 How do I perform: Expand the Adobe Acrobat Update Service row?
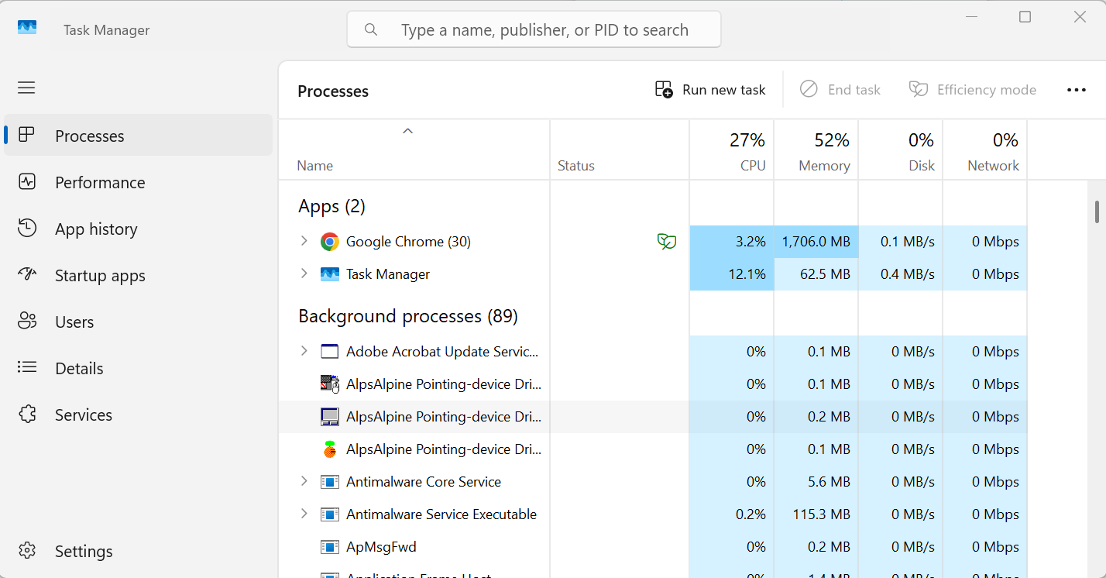(304, 351)
